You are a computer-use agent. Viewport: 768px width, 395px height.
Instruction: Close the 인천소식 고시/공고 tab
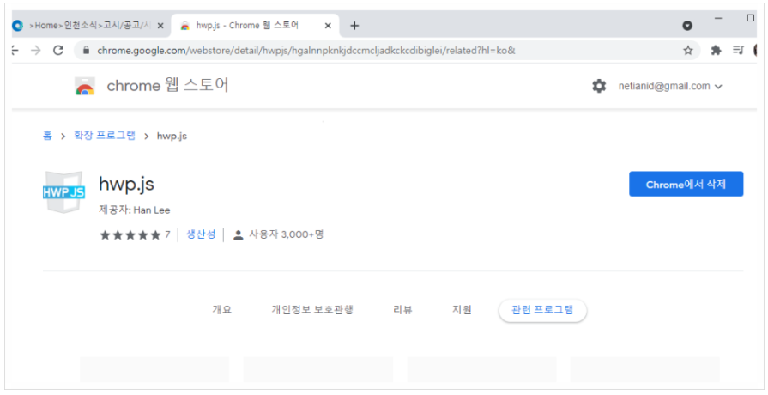160,26
